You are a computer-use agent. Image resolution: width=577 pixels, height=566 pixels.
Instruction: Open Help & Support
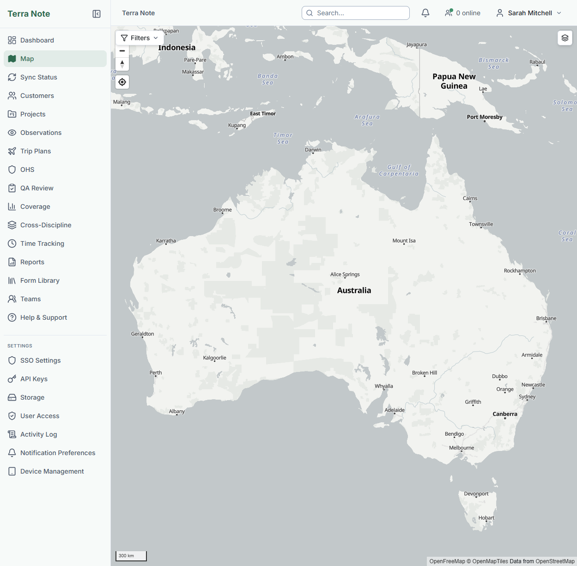point(43,317)
